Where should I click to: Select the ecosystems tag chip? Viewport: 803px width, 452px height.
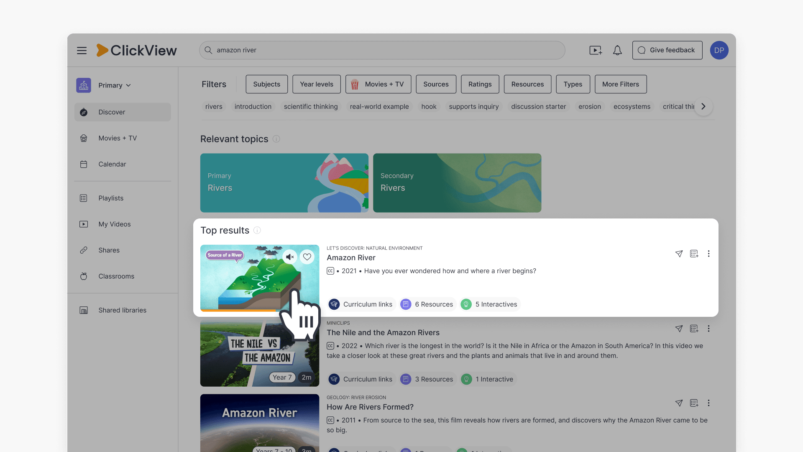coord(632,107)
